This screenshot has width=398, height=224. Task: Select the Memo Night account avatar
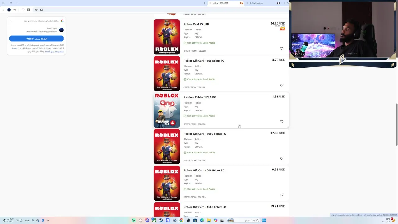pos(61,30)
